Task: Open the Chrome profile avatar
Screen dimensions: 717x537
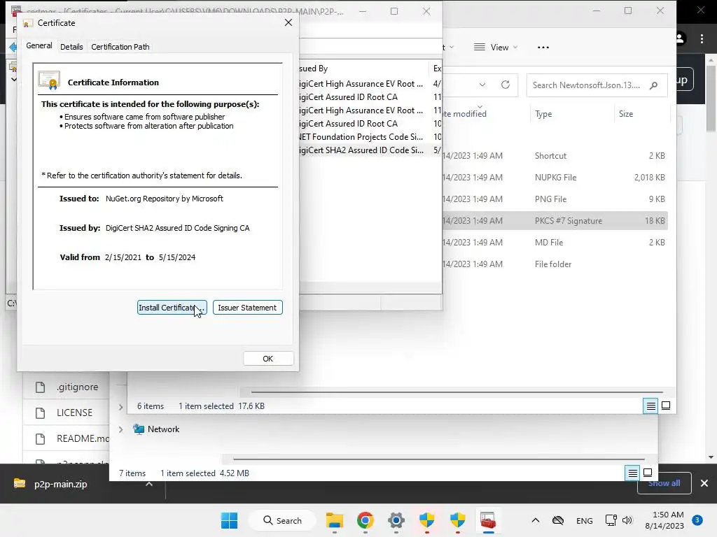Action: point(680,39)
